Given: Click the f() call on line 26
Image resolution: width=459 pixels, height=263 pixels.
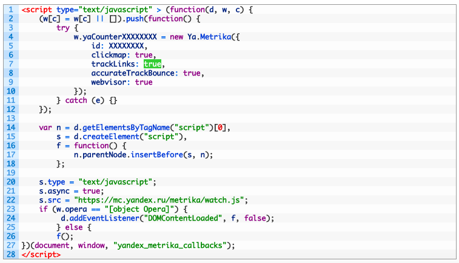Looking at the screenshot, I should pos(63,236).
